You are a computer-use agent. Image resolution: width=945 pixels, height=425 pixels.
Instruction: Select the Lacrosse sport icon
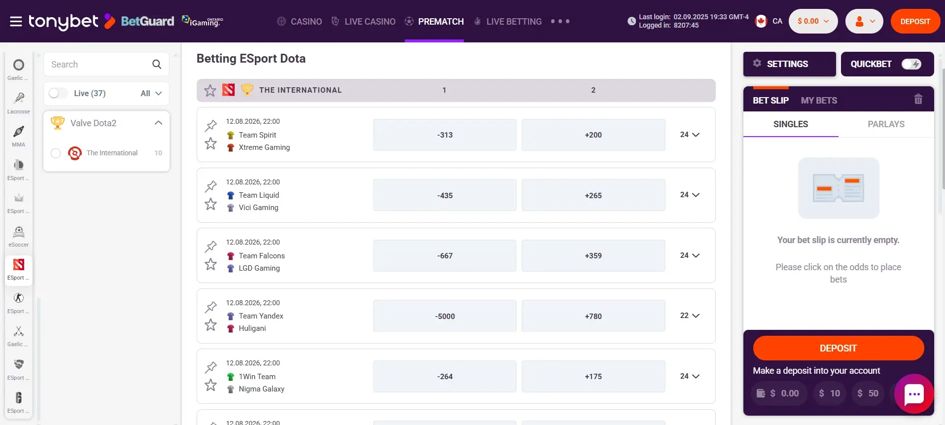click(x=19, y=102)
